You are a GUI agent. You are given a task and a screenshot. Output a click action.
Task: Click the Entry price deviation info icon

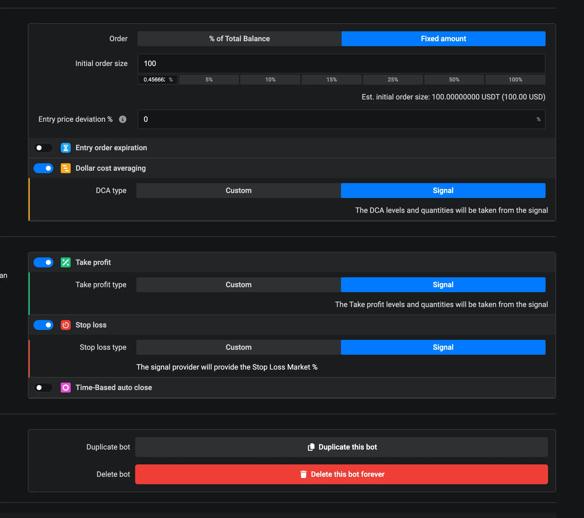tap(123, 119)
